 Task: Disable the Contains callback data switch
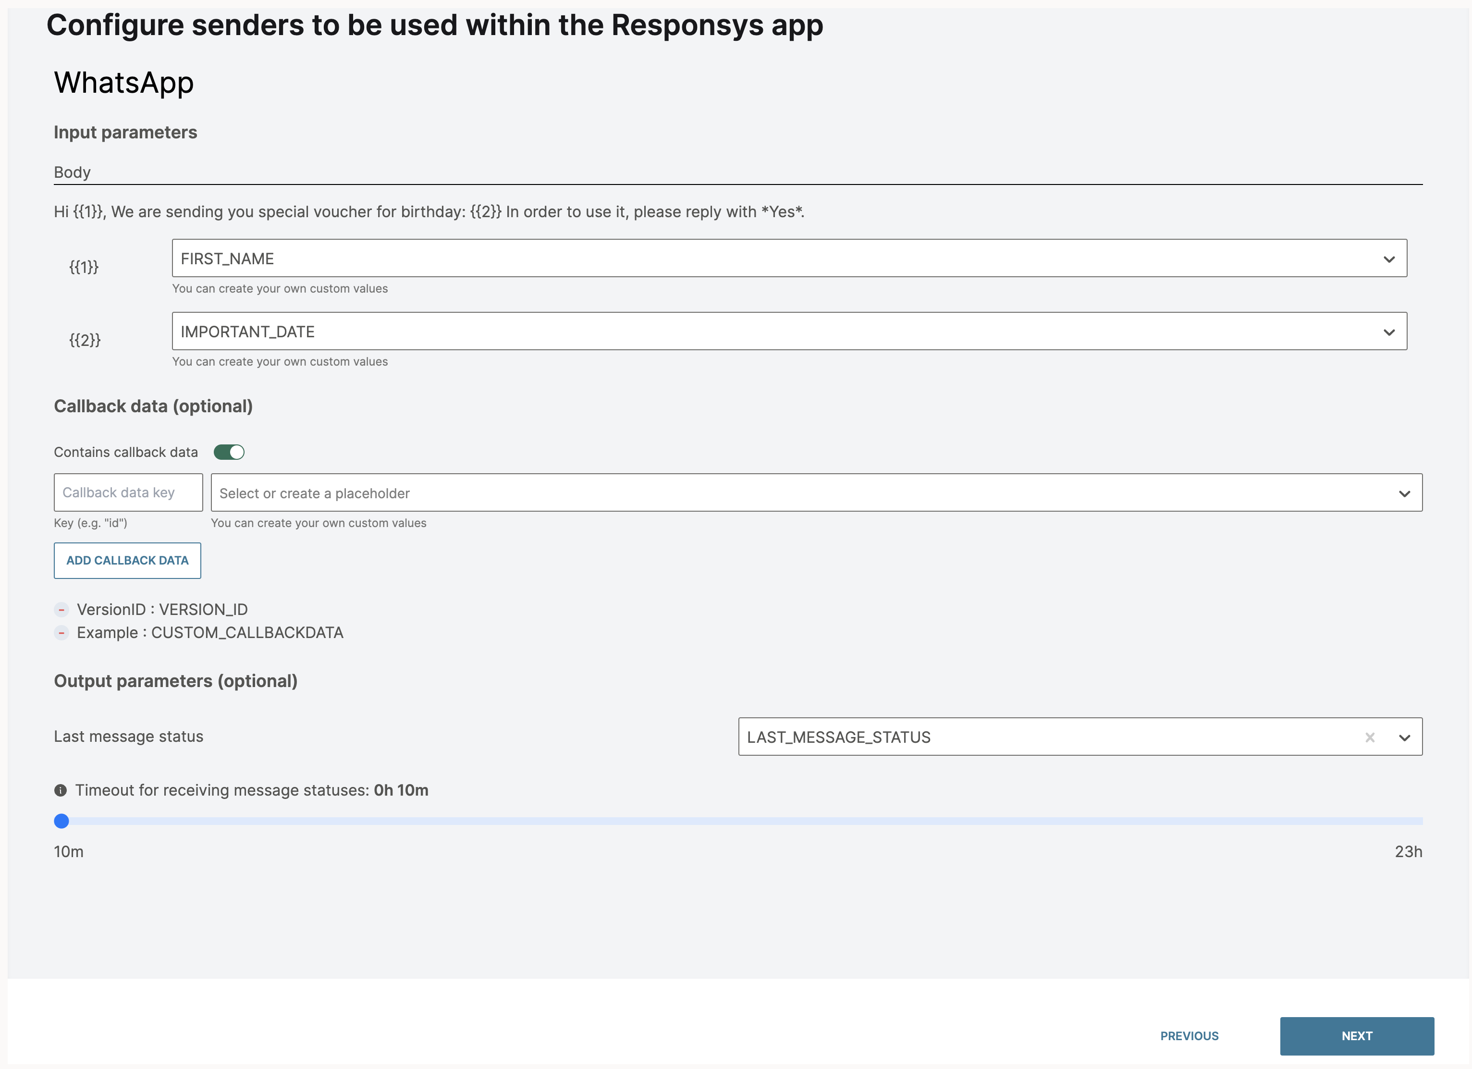(229, 453)
